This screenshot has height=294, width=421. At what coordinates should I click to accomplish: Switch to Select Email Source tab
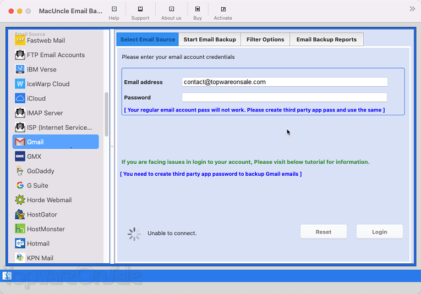click(147, 40)
